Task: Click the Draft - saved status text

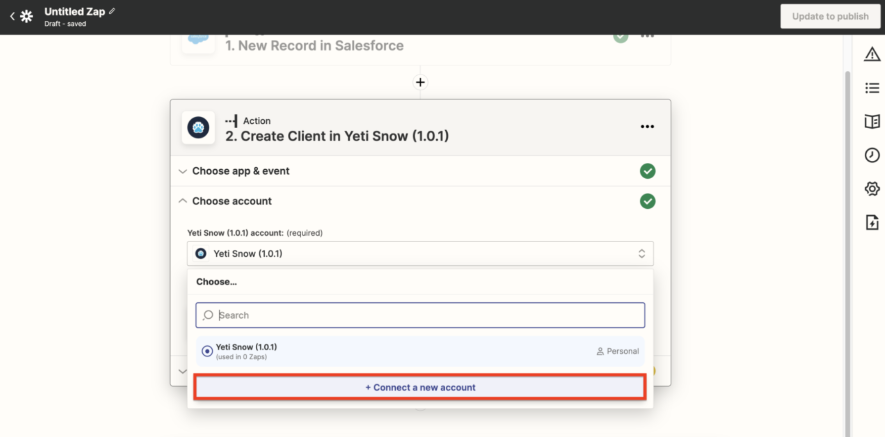Action: pyautogui.click(x=65, y=24)
